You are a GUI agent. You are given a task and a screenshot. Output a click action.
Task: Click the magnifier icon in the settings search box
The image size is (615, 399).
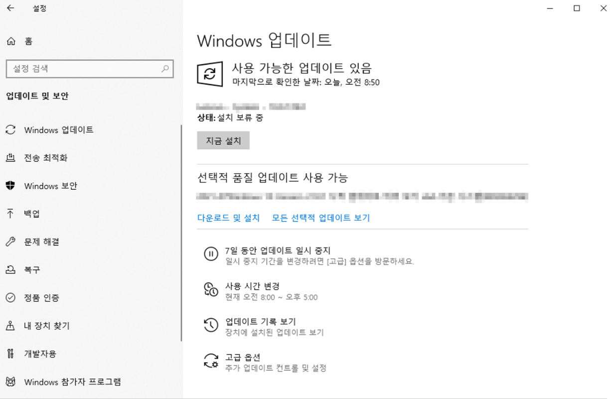165,69
